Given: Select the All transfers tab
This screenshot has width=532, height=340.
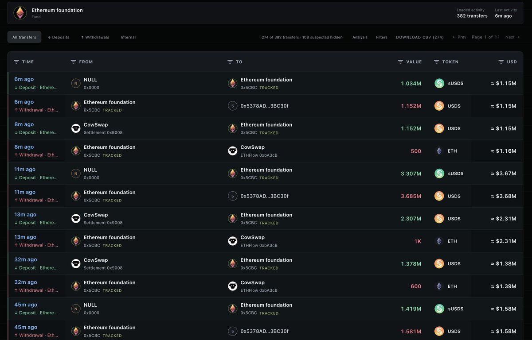Looking at the screenshot, I should pyautogui.click(x=24, y=37).
